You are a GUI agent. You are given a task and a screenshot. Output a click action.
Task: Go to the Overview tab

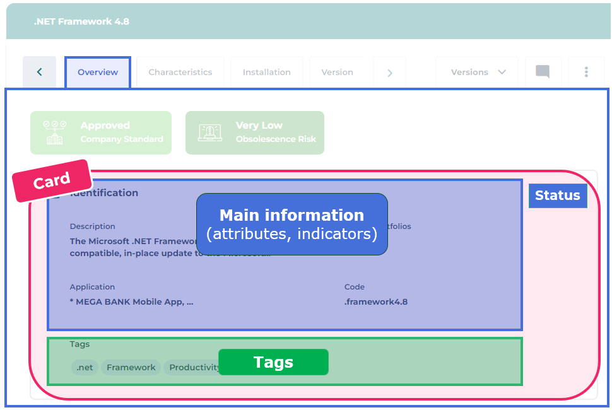pos(97,72)
